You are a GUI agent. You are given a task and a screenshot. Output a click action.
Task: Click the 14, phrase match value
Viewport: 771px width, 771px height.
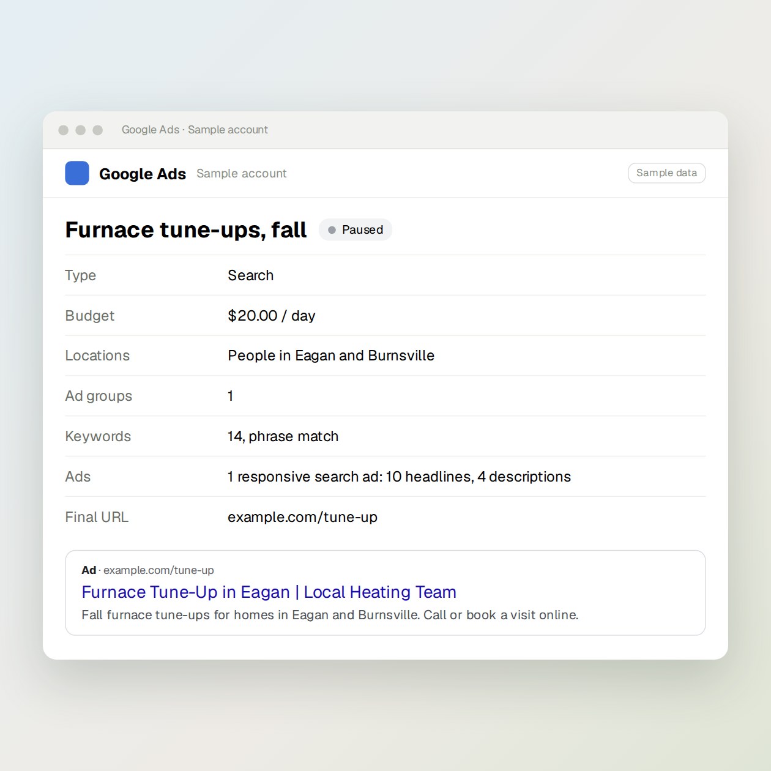tap(283, 436)
